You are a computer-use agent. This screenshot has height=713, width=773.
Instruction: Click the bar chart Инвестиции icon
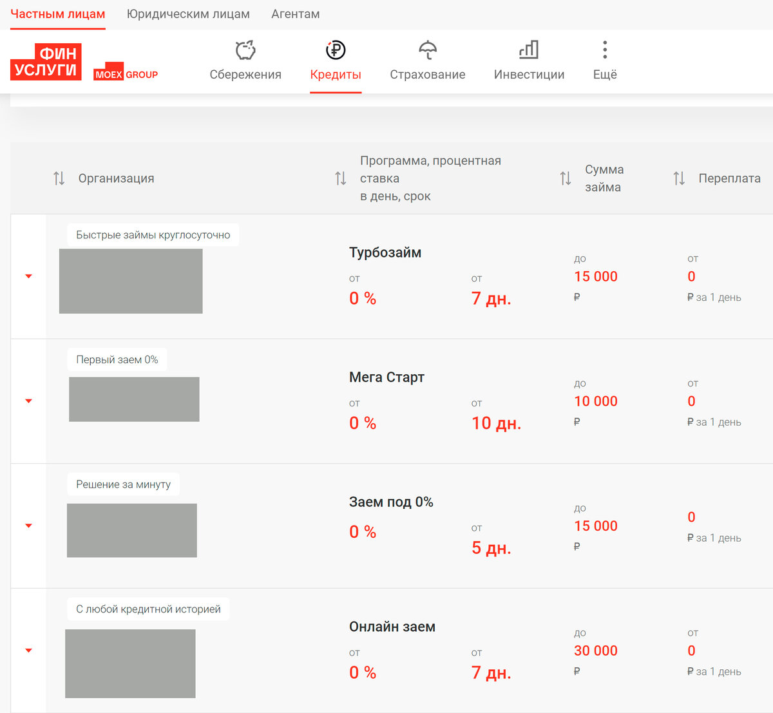529,50
